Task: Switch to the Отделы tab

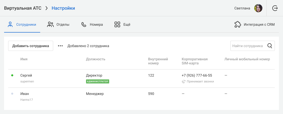Action: click(58, 24)
